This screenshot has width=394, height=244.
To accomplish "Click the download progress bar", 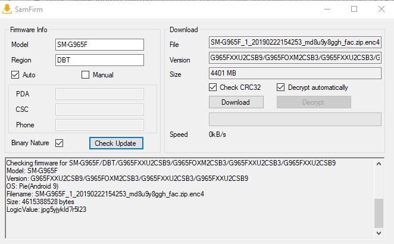I will point(295,119).
